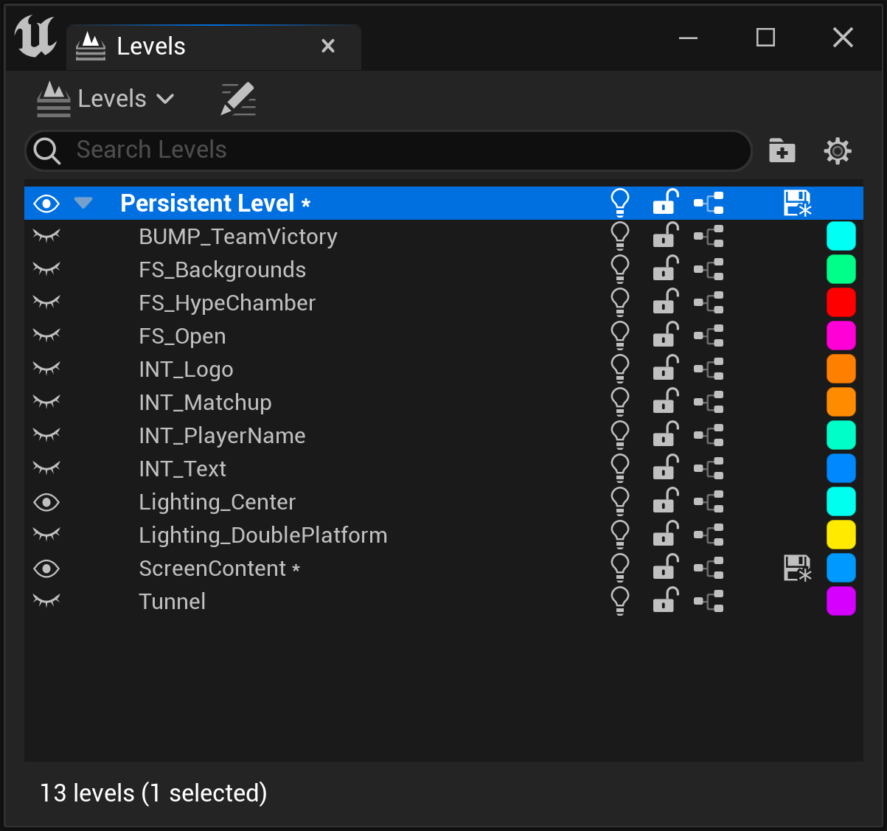The height and width of the screenshot is (831, 887).
Task: Click the lighting scenario bulb for FS_Open
Action: [x=620, y=335]
